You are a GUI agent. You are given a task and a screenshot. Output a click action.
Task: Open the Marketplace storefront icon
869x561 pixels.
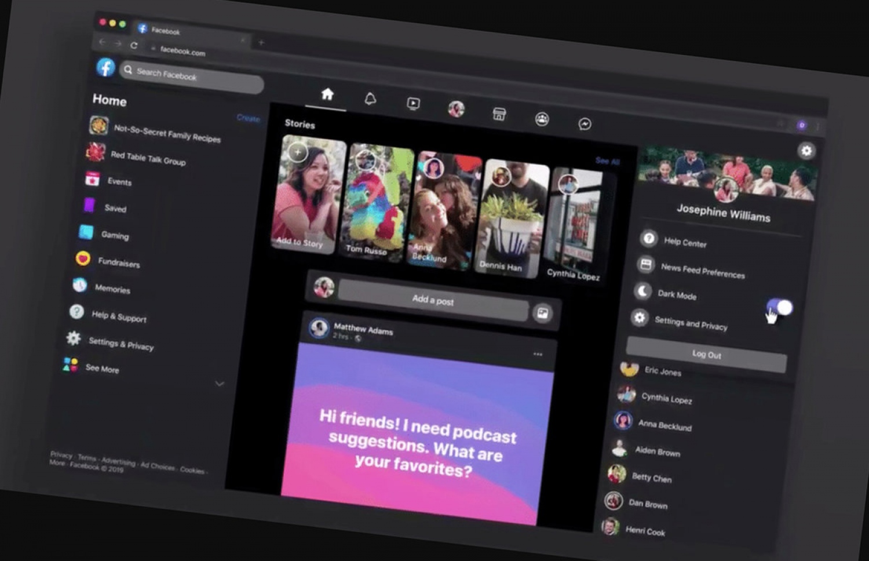[499, 114]
